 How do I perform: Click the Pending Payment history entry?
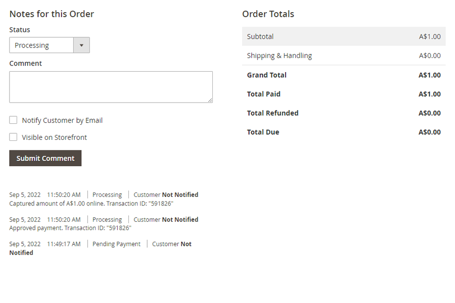click(116, 244)
